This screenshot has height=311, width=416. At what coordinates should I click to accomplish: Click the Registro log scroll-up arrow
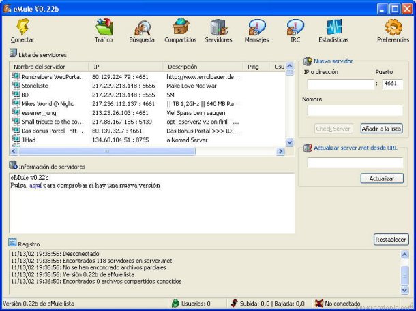[404, 255]
